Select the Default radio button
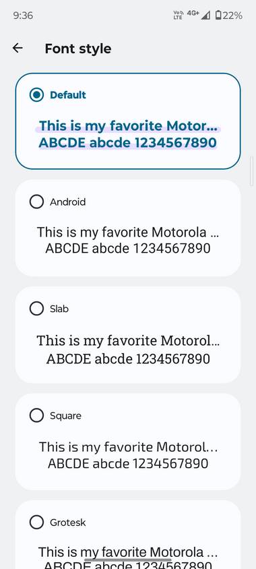Screen dimensions: 256x569 tap(36, 95)
